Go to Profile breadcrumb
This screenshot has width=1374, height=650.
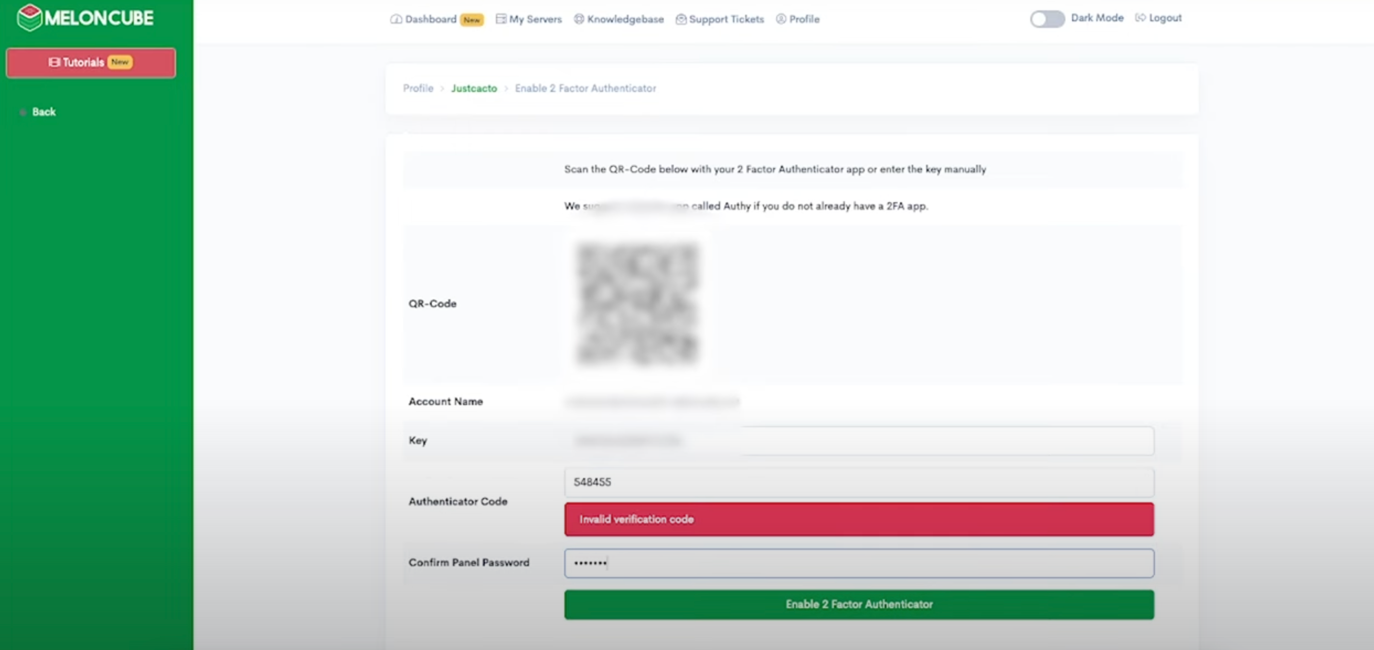coord(417,88)
